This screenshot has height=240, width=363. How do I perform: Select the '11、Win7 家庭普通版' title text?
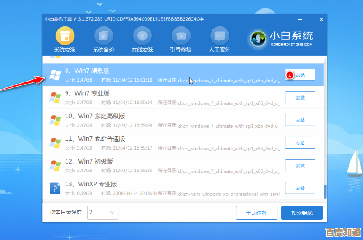(x=95, y=138)
